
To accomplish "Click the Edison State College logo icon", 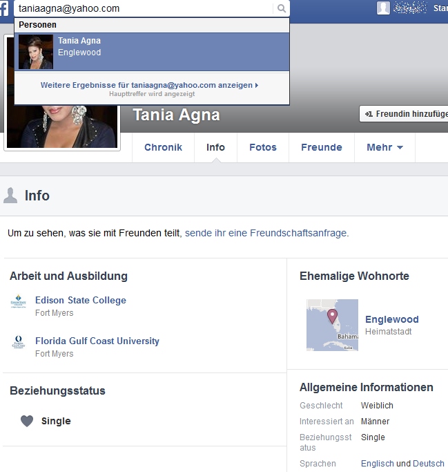I will click(x=19, y=301).
